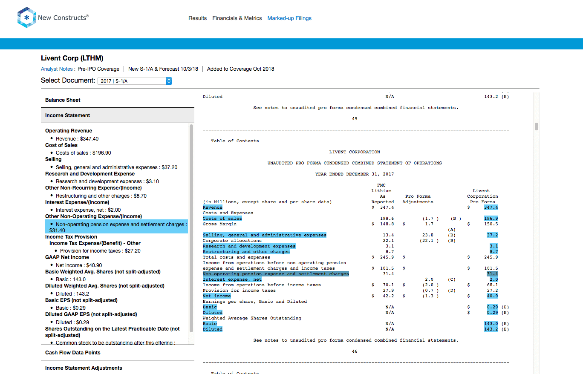Click highlighted Interest expense, net in filing
The image size is (583, 374).
[232, 279]
